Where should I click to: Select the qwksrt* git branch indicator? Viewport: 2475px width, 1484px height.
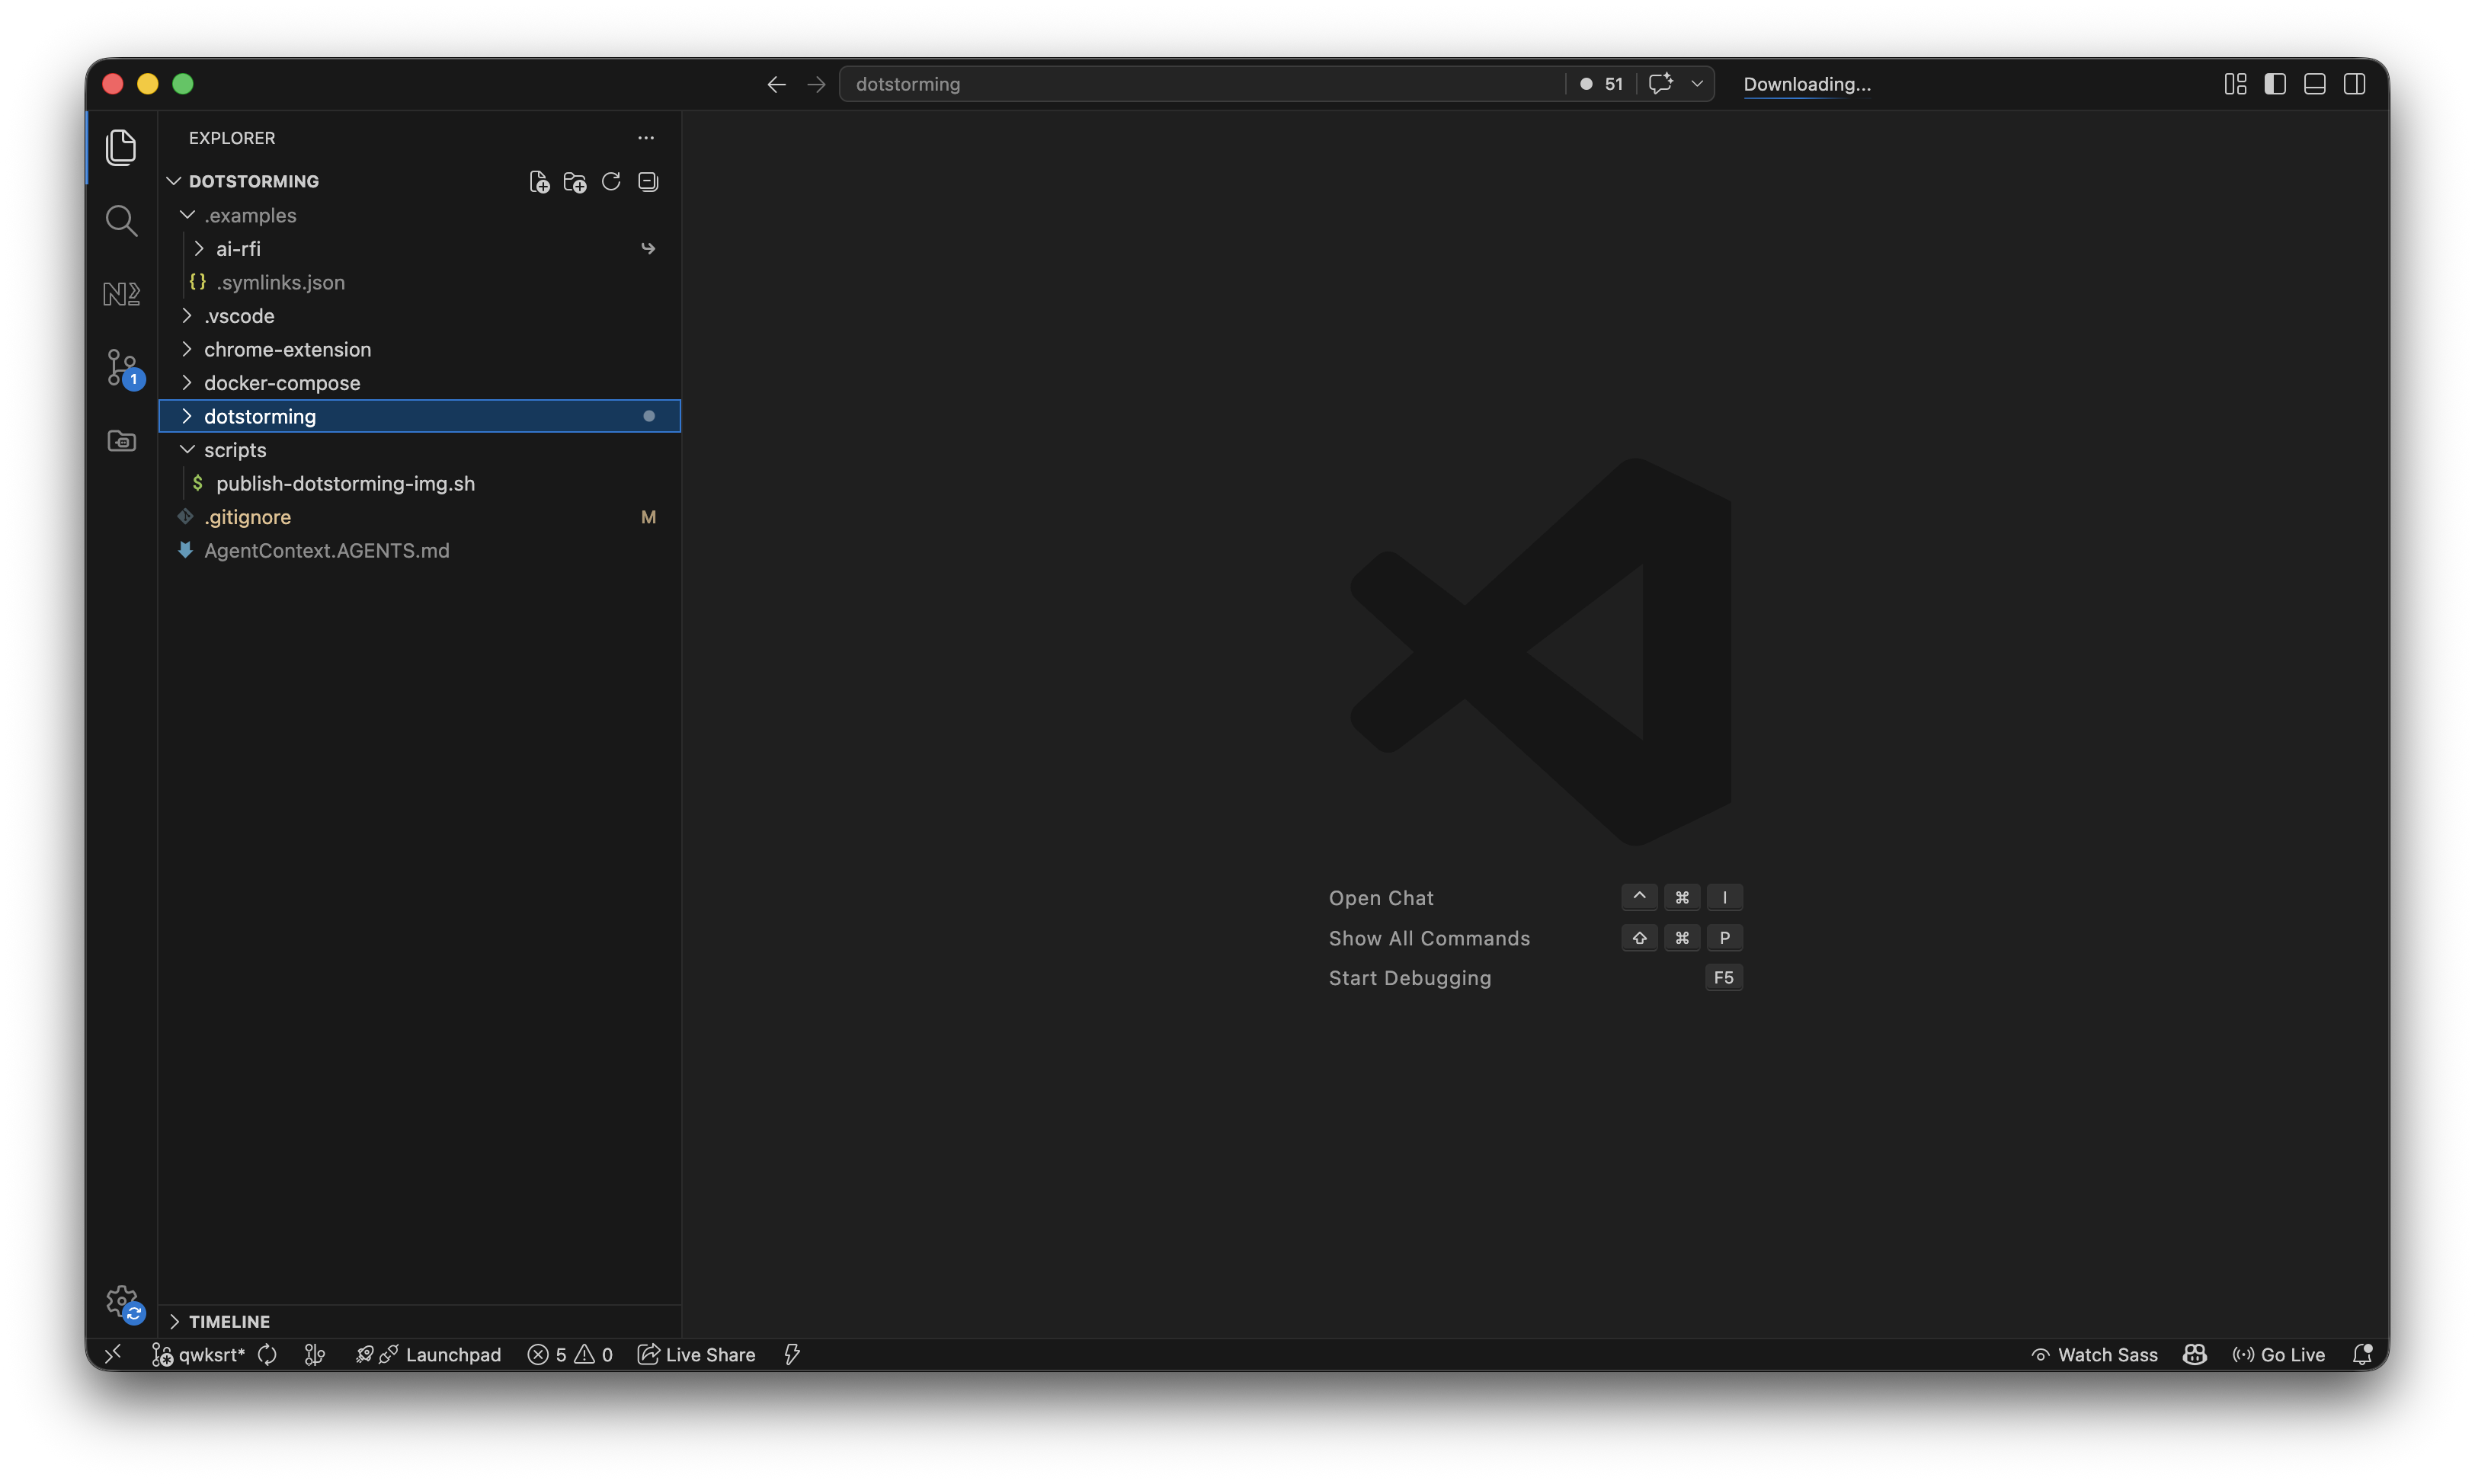pos(199,1354)
